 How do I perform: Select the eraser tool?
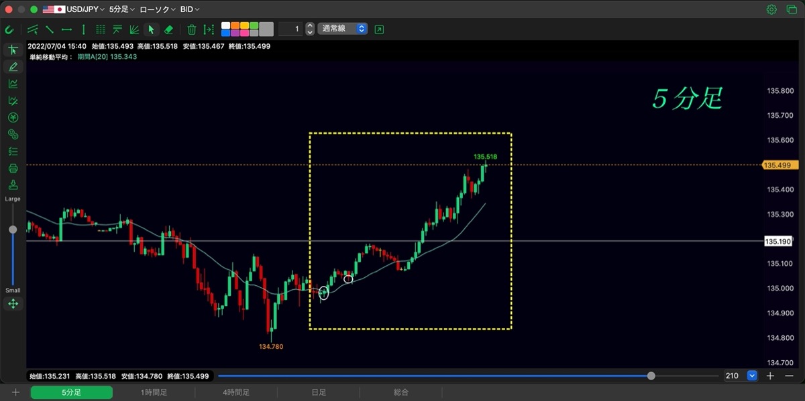168,29
